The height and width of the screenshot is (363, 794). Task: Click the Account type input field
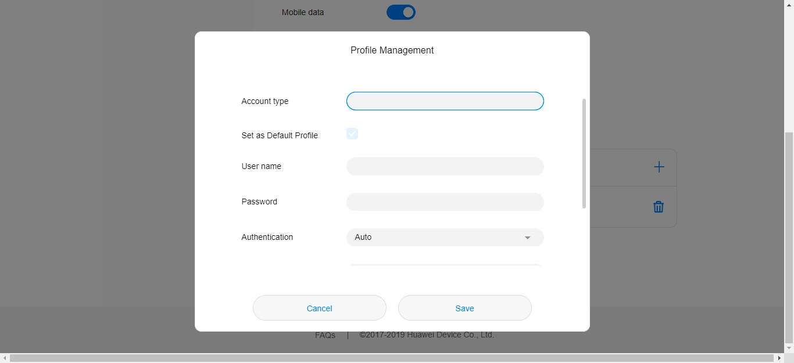(445, 101)
